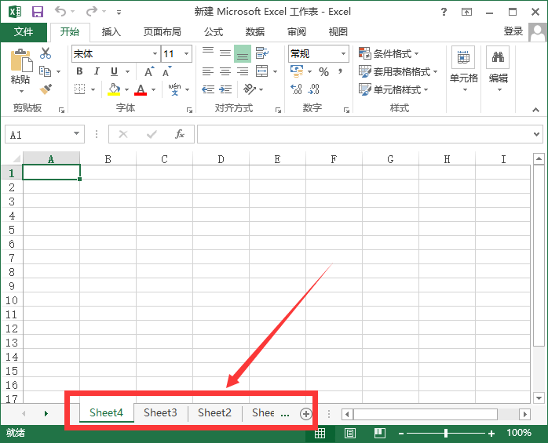The width and height of the screenshot is (548, 443).
Task: Select column D header
Action: 221,159
